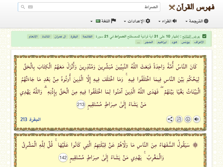Filter results by البقرة surah tag

click(x=74, y=36)
